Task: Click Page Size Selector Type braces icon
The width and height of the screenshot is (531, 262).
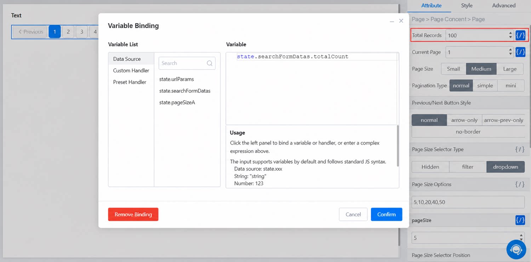Action: (x=520, y=149)
